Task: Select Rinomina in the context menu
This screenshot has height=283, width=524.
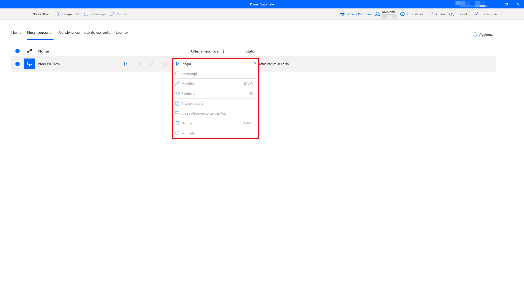Action: 215,94
